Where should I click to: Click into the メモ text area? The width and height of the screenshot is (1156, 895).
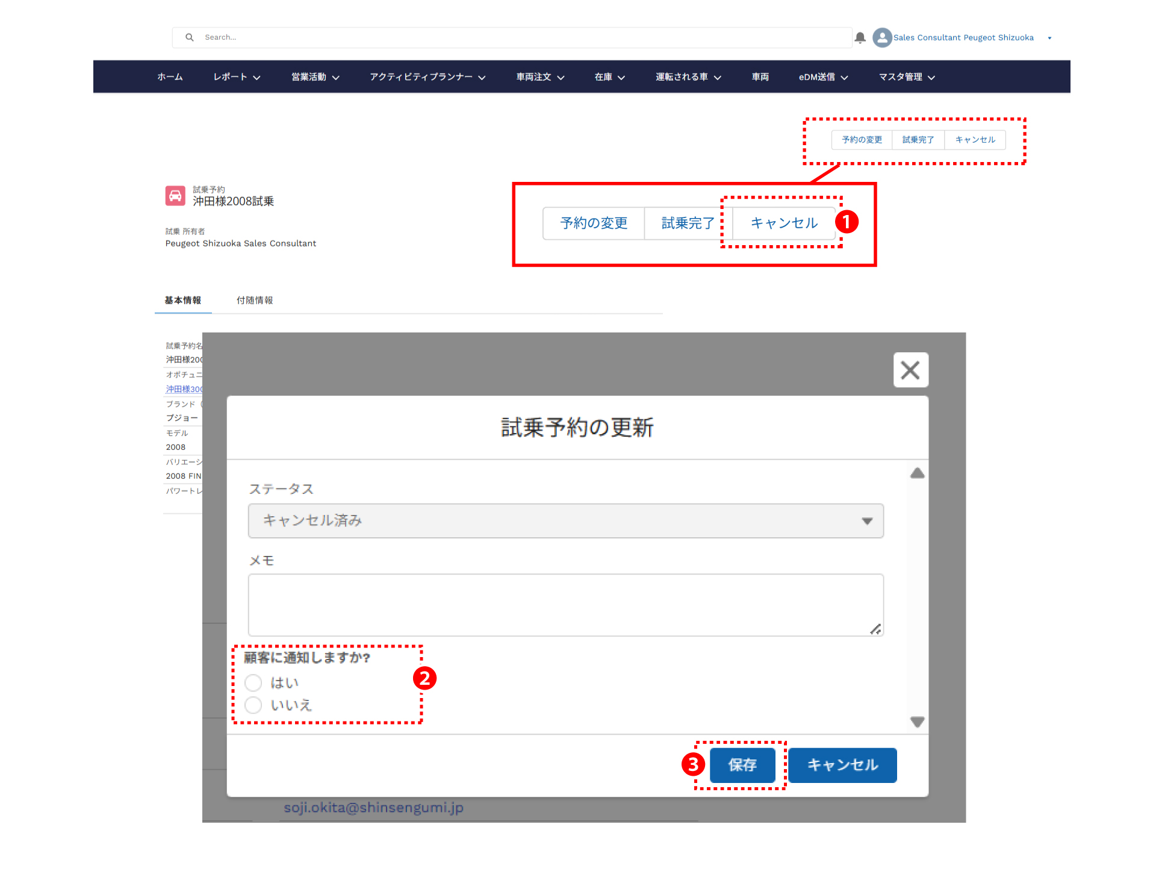[x=565, y=604]
